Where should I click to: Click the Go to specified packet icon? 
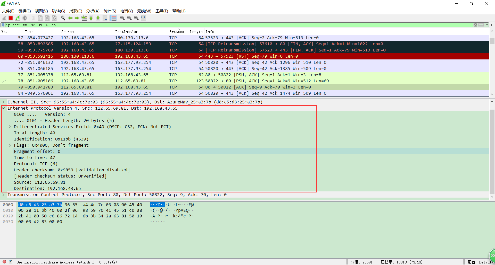click(x=84, y=18)
